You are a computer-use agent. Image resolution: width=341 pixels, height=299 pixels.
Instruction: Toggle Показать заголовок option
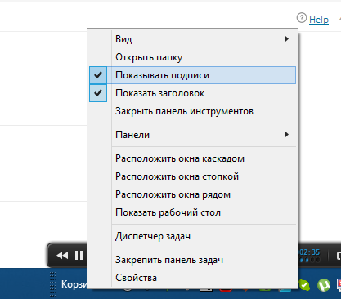click(192, 93)
